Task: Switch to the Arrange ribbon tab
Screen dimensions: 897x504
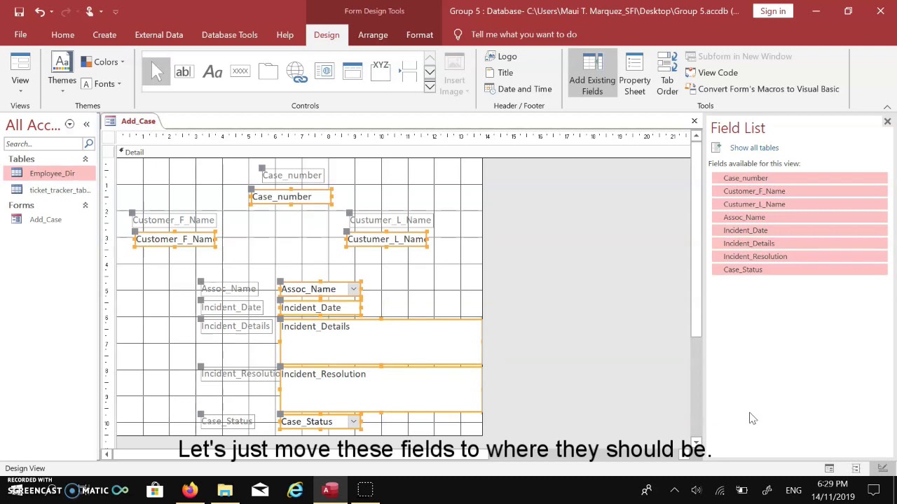Action: (373, 34)
